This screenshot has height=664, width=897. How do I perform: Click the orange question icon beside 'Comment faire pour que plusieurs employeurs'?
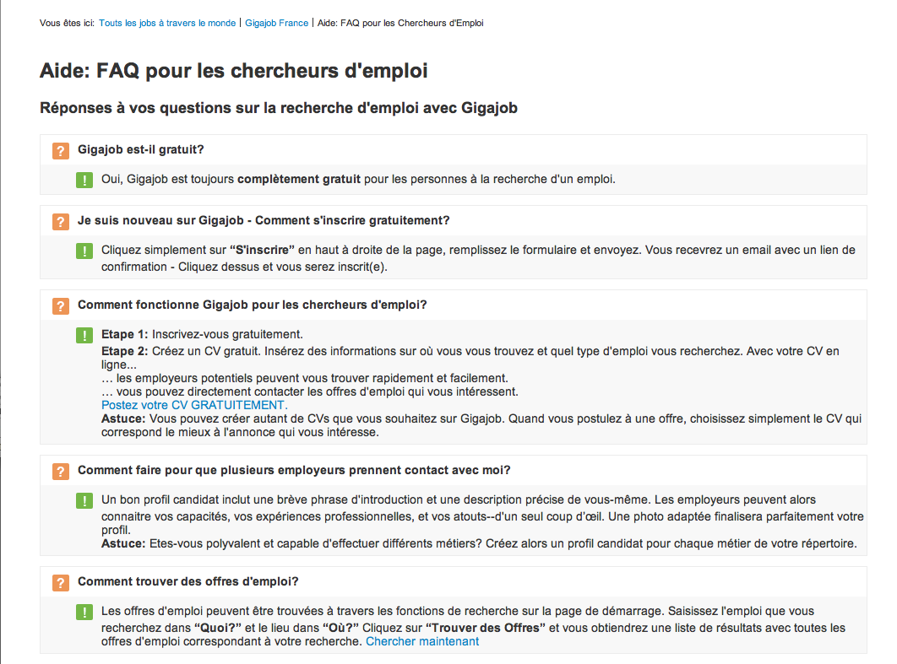pos(61,472)
